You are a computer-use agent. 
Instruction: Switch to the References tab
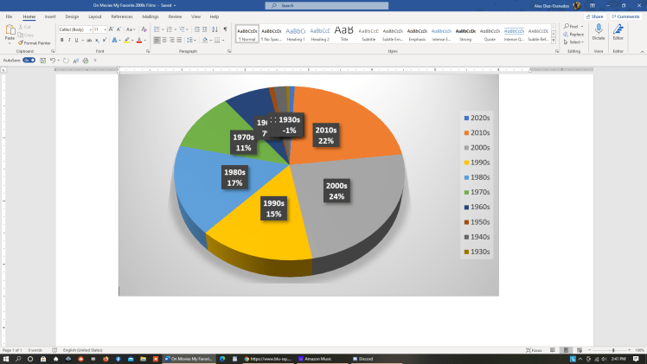point(121,16)
